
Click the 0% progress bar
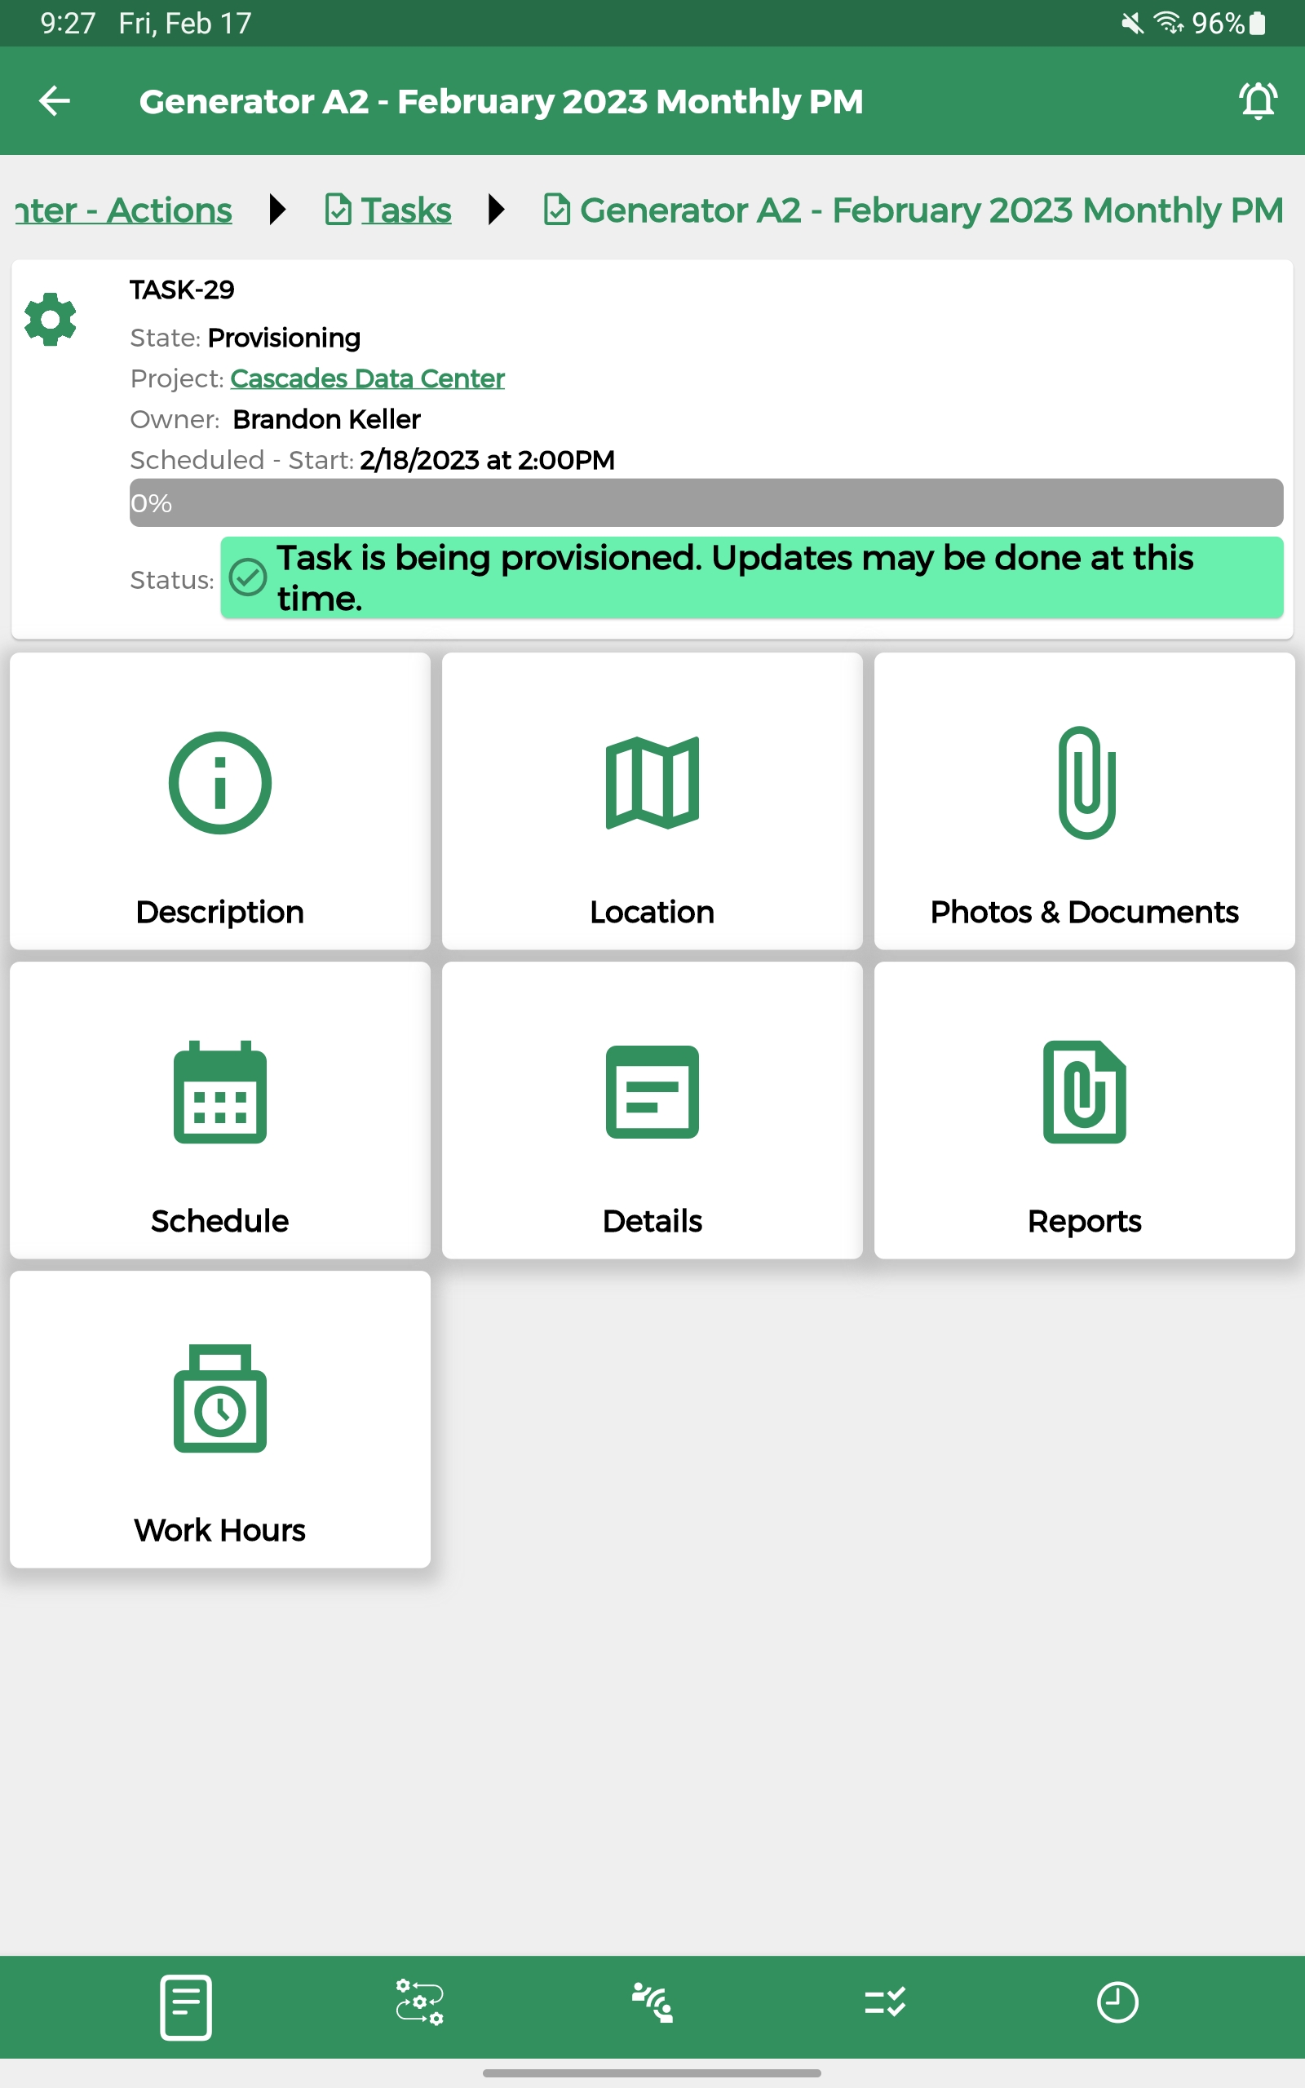[706, 503]
